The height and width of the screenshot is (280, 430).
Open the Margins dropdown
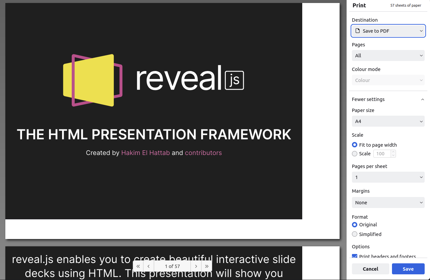[x=388, y=202]
